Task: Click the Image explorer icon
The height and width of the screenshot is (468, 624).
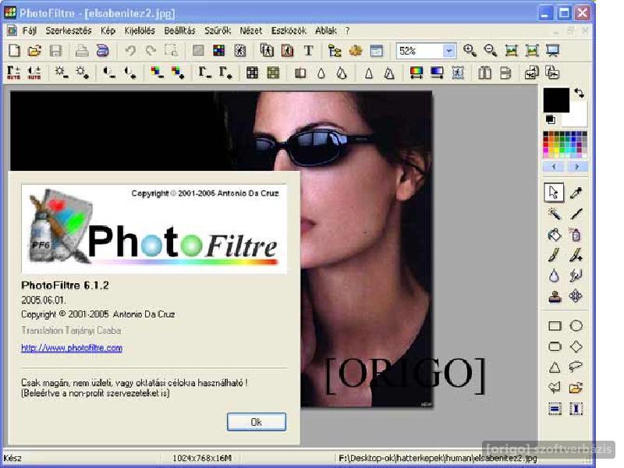Action: pos(335,51)
